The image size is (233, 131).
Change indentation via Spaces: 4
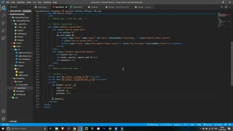tap(177, 124)
